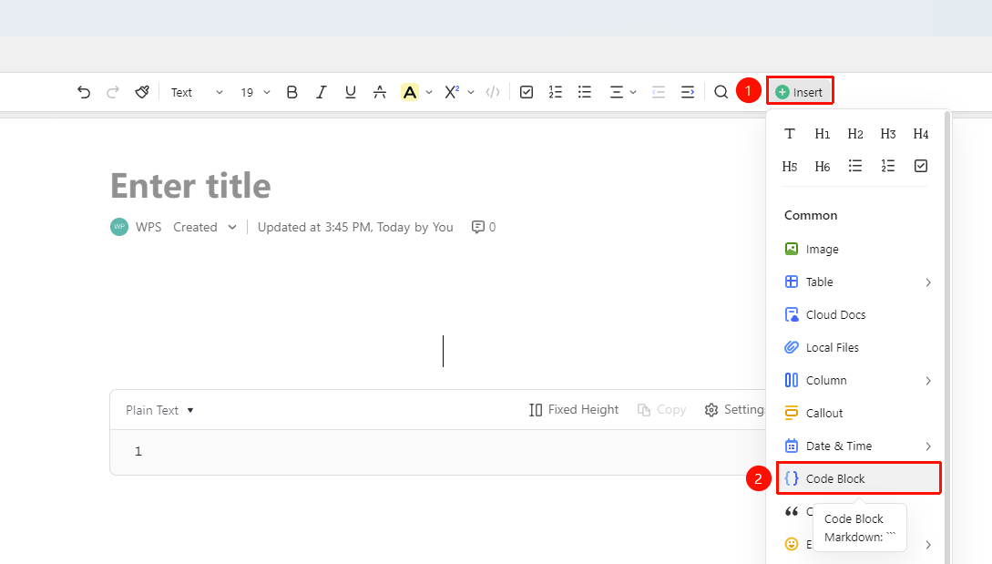Insert a to-do checkbox list from toolbar
The height and width of the screenshot is (564, 992).
pyautogui.click(x=527, y=92)
